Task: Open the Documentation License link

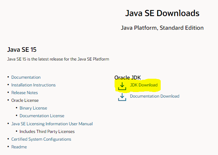Action: tap(42, 116)
